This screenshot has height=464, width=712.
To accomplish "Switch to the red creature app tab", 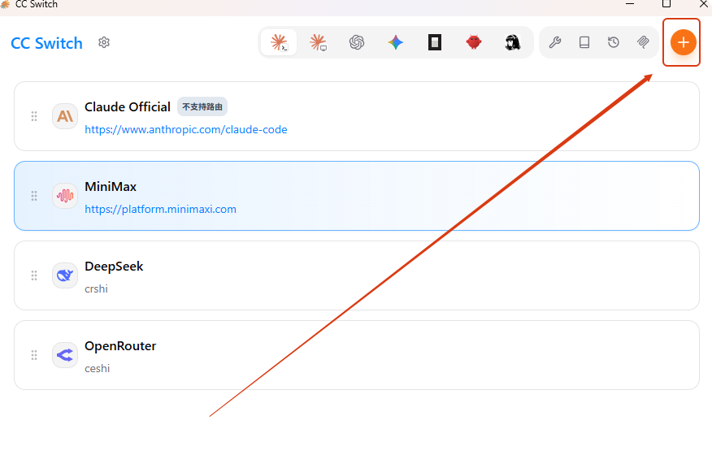I will click(474, 42).
